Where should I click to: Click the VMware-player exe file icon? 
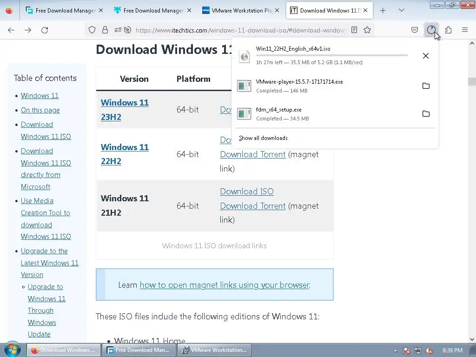tap(244, 86)
